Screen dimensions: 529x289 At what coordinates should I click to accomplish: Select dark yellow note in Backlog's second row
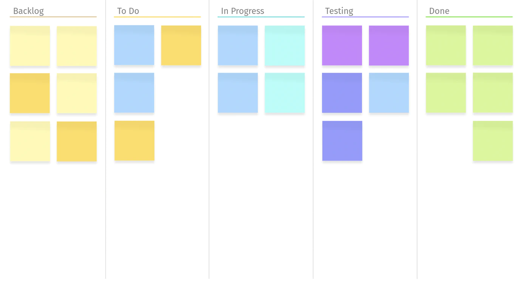[x=30, y=93]
